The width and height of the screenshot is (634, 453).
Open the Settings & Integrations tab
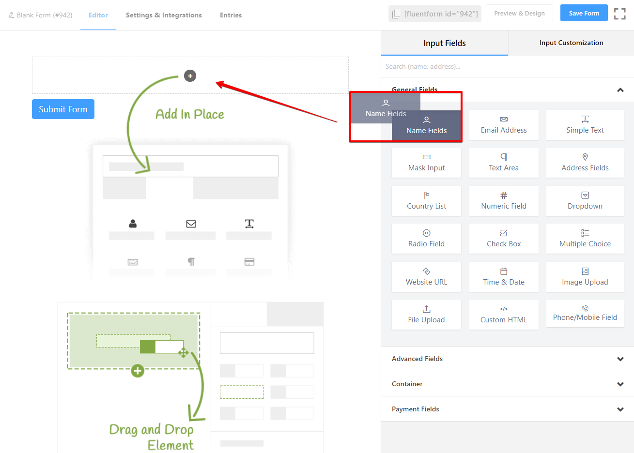tap(164, 15)
